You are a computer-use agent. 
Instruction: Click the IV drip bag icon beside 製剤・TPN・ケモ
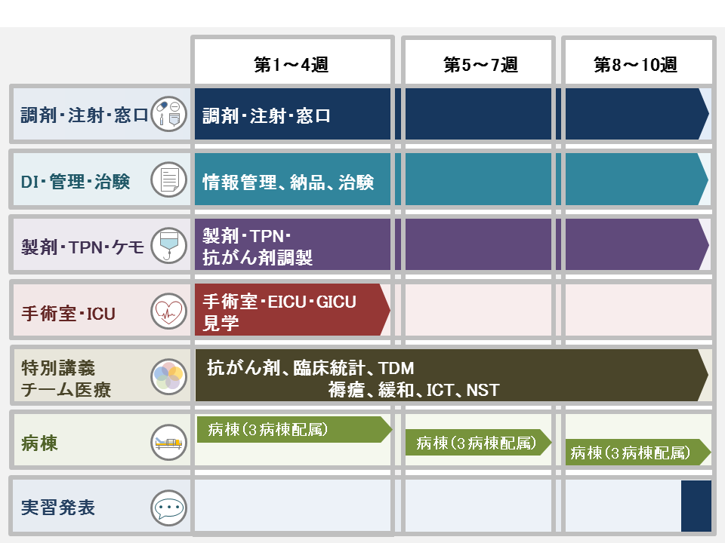[168, 245]
